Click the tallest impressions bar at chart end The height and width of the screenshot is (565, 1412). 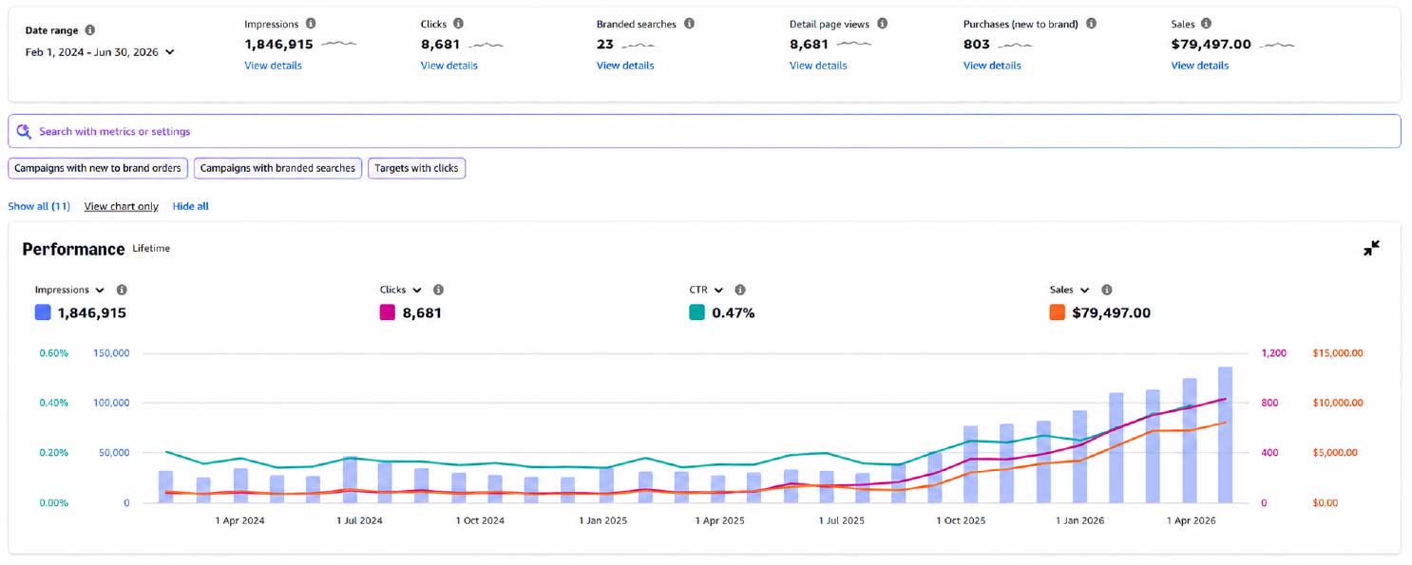pos(1225,435)
